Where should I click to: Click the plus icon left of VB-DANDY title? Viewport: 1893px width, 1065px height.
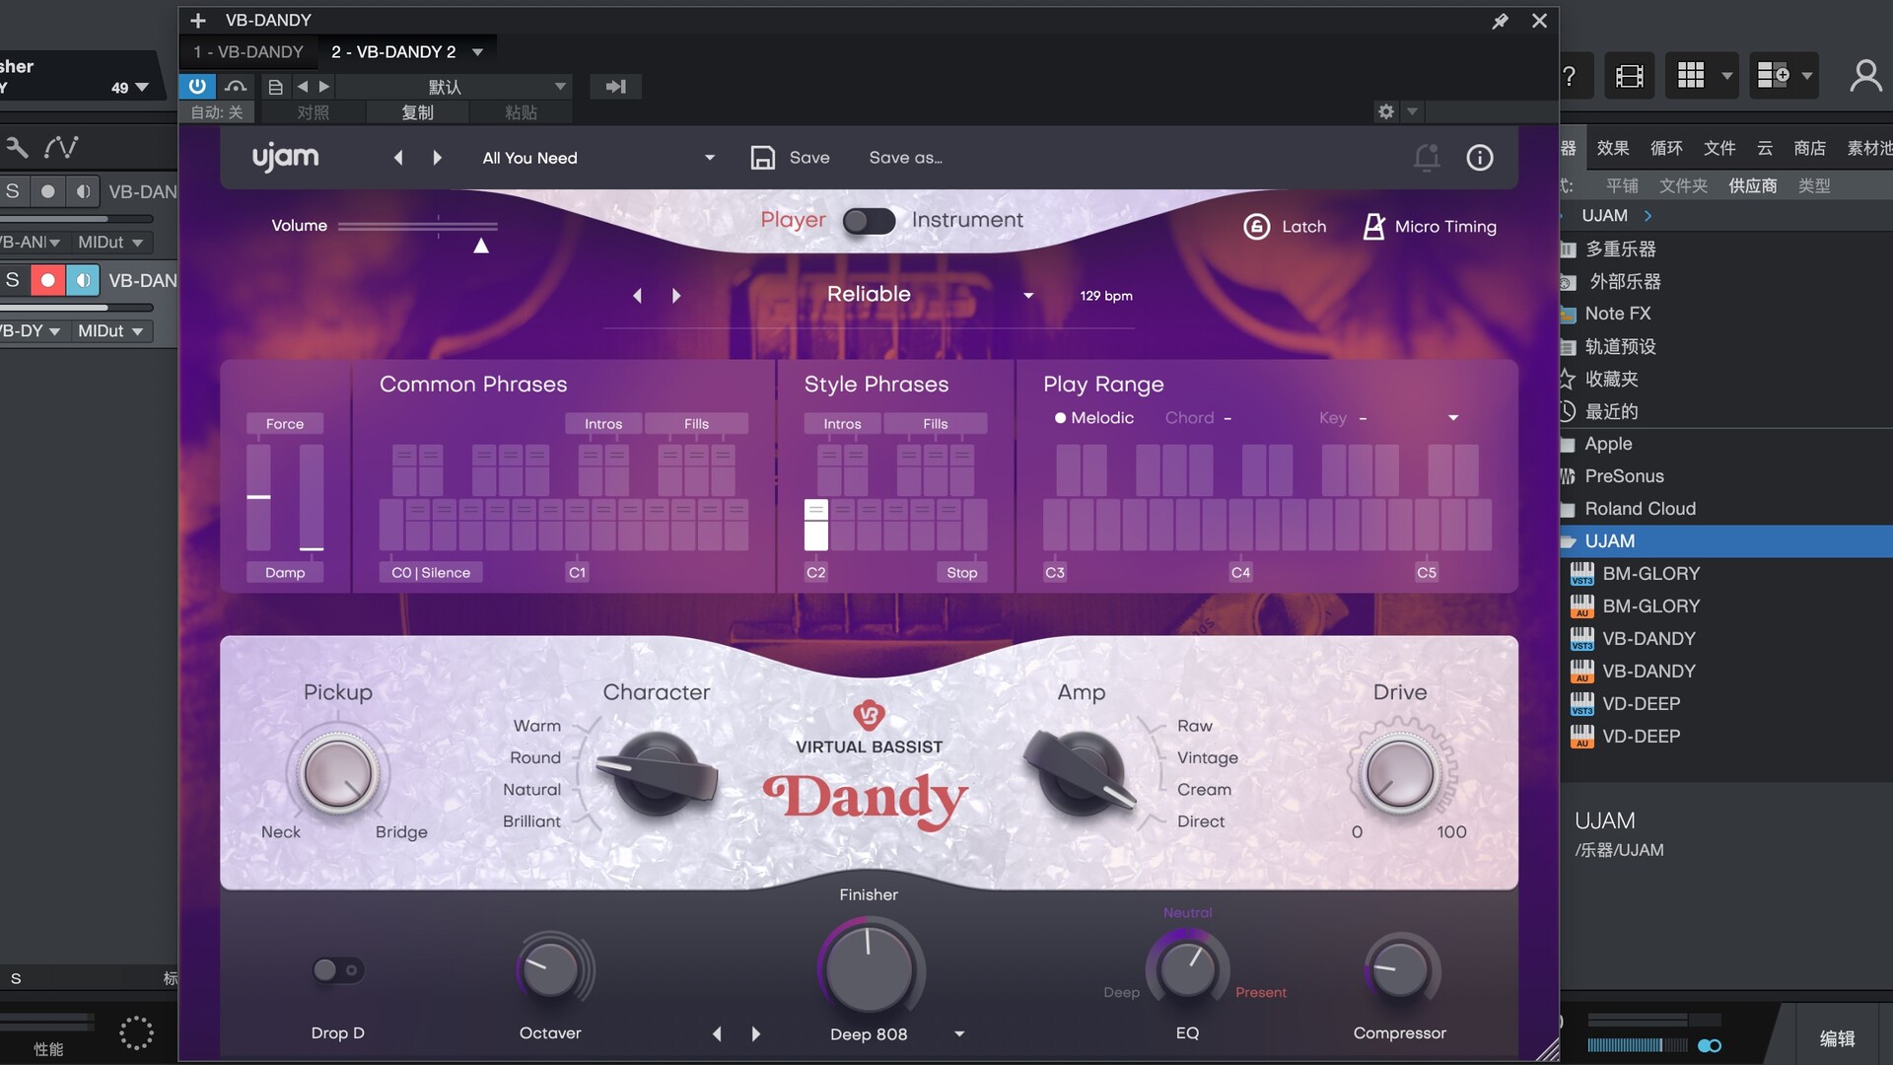coord(198,21)
